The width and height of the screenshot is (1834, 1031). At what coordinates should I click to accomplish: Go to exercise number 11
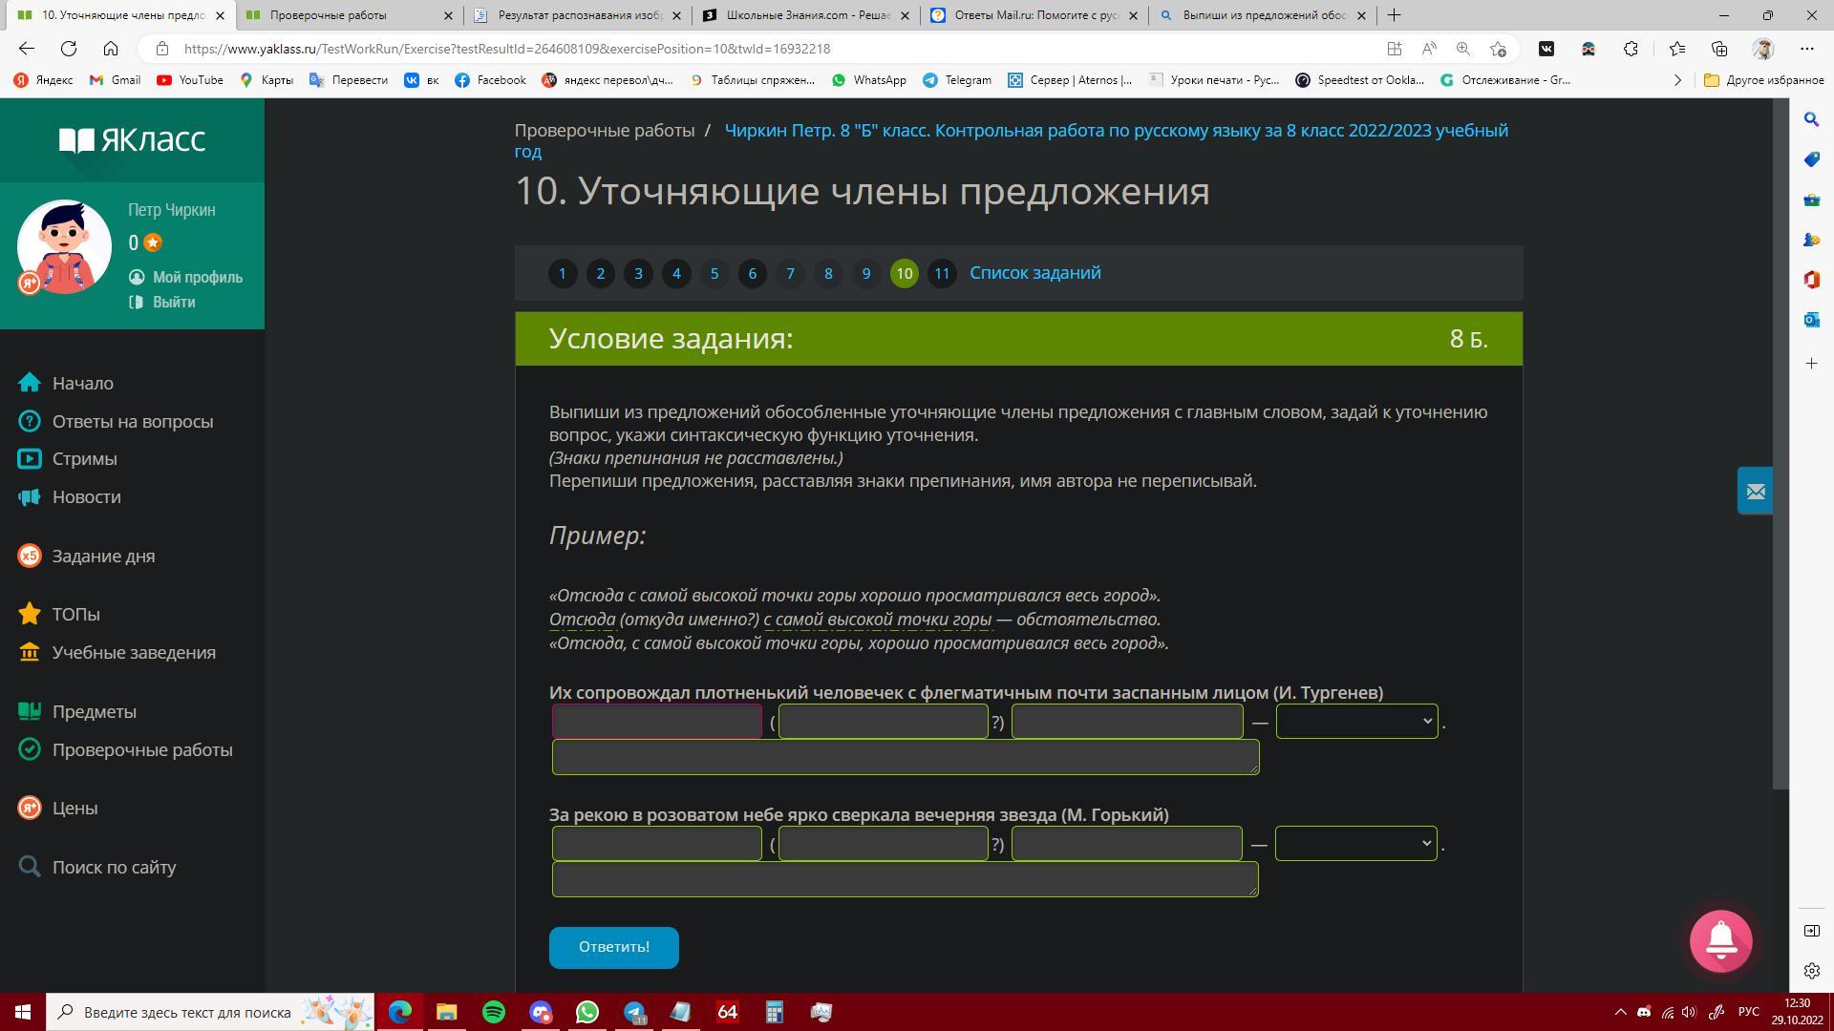coord(941,274)
